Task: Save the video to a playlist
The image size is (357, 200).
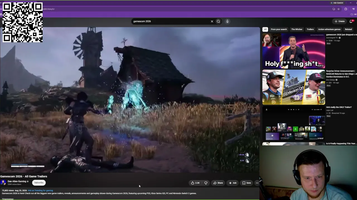Action: pos(247,183)
